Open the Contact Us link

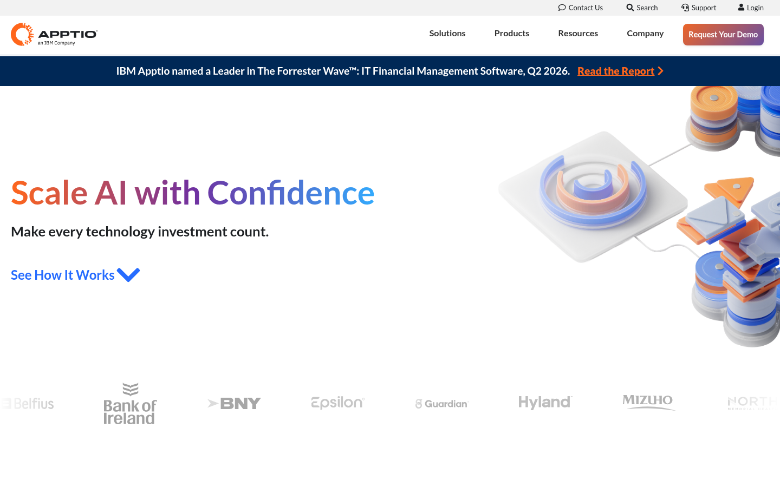pos(586,8)
